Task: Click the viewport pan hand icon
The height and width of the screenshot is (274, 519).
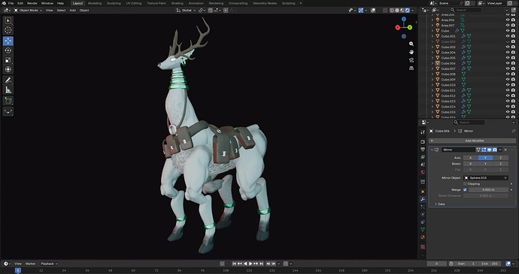Action: click(x=411, y=52)
